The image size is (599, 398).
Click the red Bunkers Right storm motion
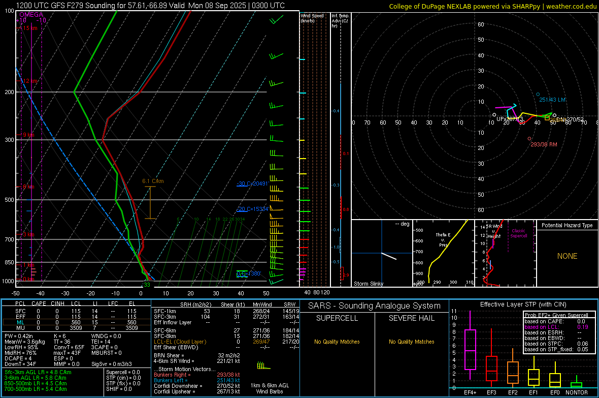pyautogui.click(x=197, y=375)
